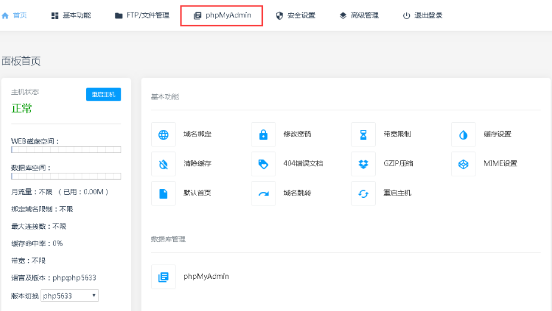
Task: Open phpMyAdmin icon under 数据库管理
Action: [x=163, y=277]
